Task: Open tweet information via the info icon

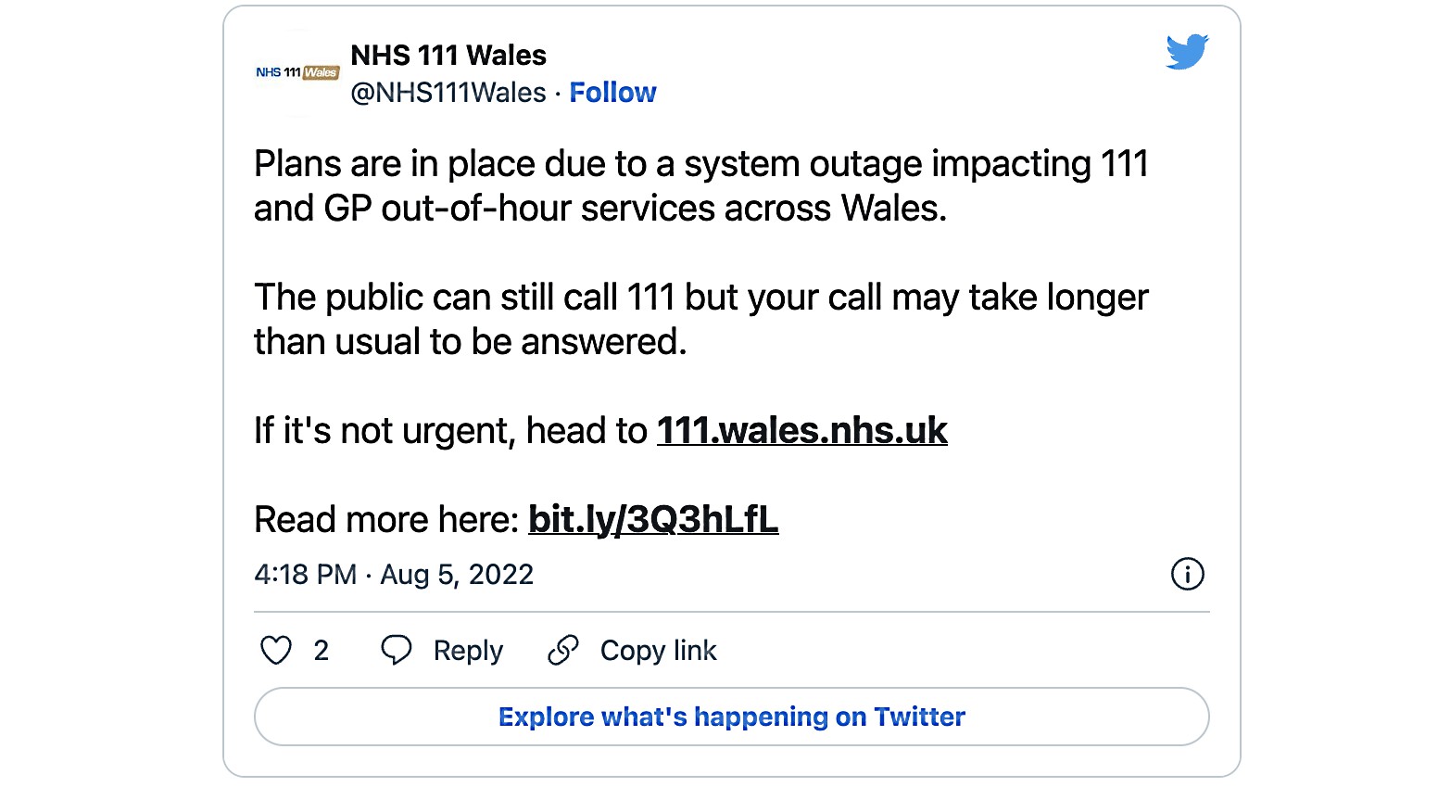Action: pyautogui.click(x=1188, y=575)
